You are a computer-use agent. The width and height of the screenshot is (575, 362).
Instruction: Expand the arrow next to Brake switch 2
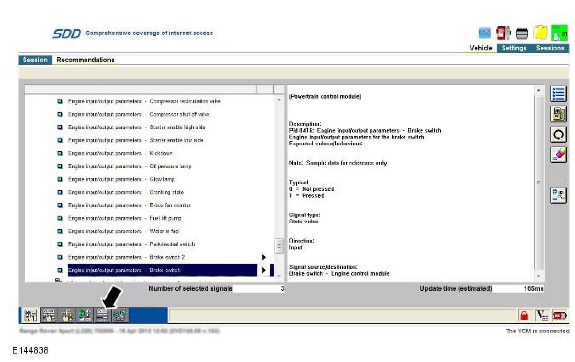coord(264,257)
